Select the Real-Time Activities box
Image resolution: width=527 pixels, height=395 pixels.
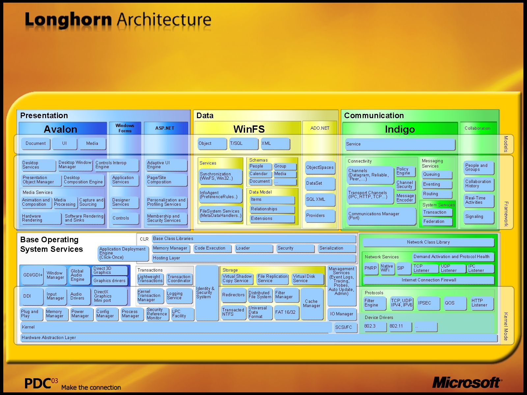coord(479,200)
